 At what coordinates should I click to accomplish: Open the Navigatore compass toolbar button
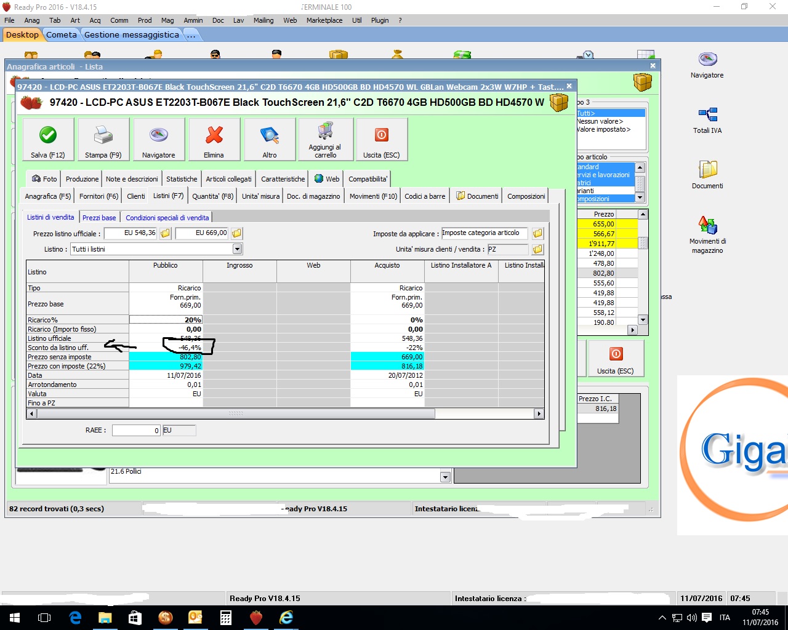(x=159, y=135)
